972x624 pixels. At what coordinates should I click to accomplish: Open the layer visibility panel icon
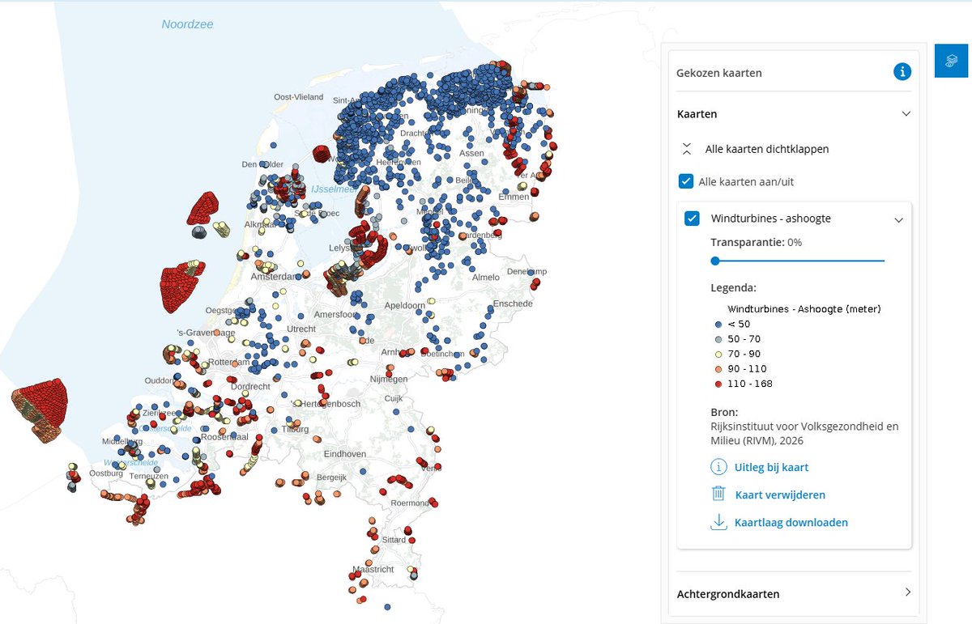click(953, 60)
